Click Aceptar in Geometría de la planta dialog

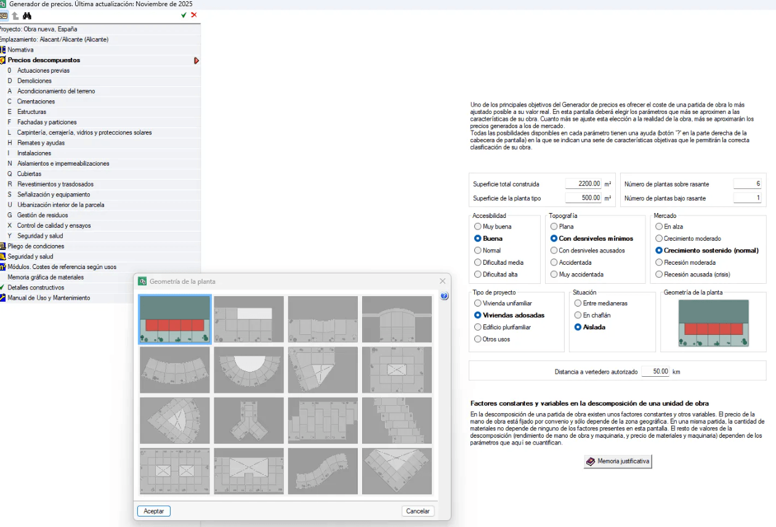pos(154,511)
